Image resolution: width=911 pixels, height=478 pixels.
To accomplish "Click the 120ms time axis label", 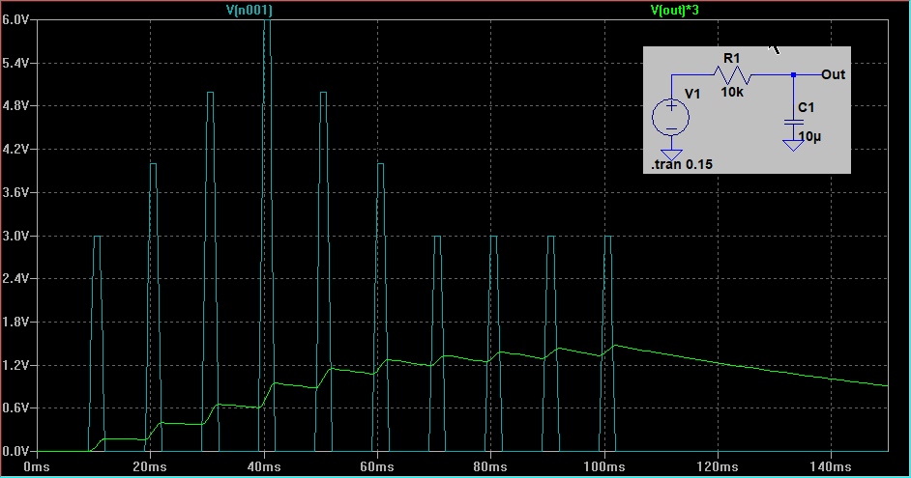I will click(x=719, y=466).
